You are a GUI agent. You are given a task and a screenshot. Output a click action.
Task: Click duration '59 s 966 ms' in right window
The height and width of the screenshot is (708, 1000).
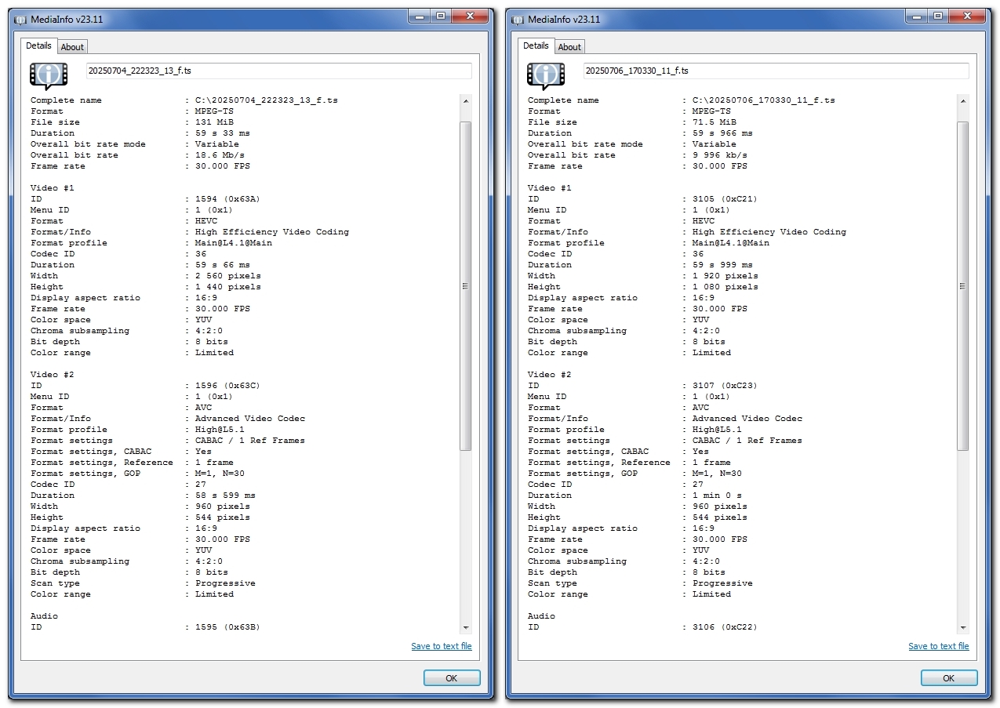pos(722,133)
